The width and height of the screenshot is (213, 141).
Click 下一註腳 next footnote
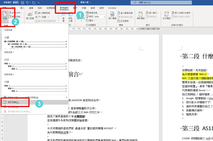click(x=41, y=17)
